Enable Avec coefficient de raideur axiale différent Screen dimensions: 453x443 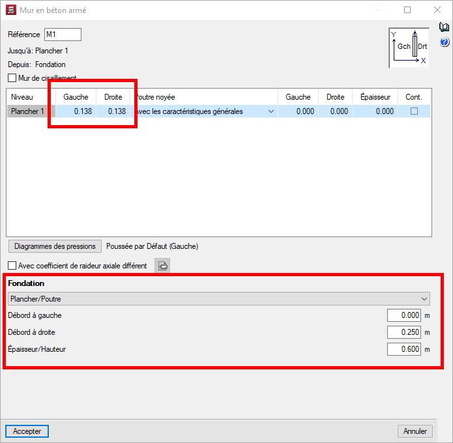coord(12,266)
